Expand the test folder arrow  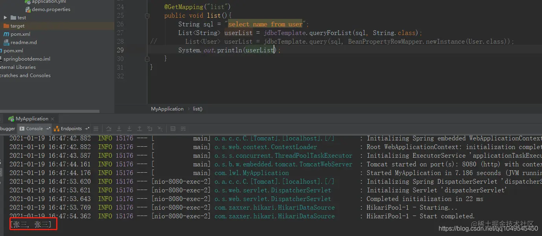[6, 18]
